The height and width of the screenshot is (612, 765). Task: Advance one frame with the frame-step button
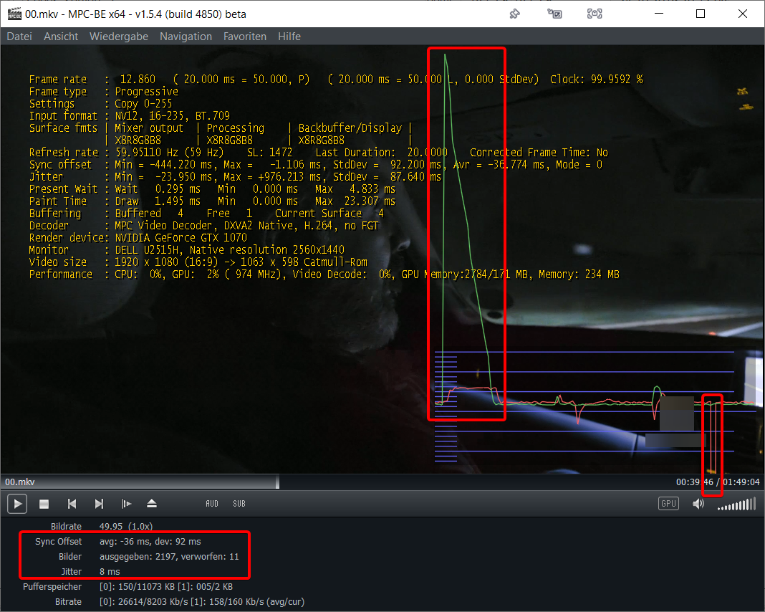click(x=126, y=504)
